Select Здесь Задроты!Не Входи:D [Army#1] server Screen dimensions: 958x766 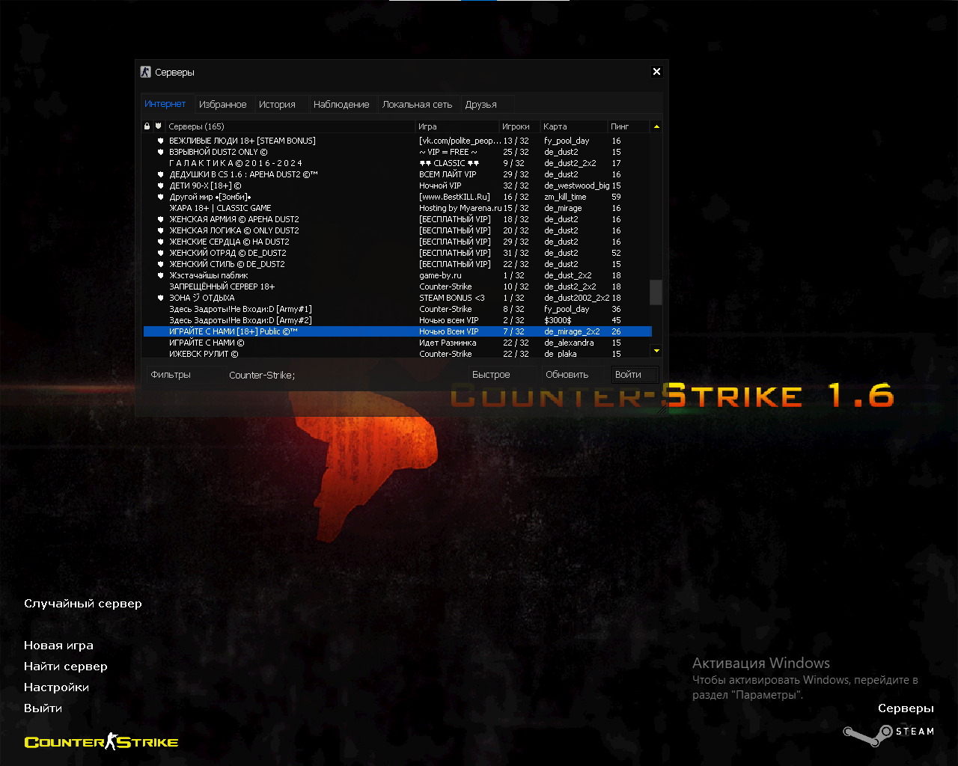tap(397, 309)
